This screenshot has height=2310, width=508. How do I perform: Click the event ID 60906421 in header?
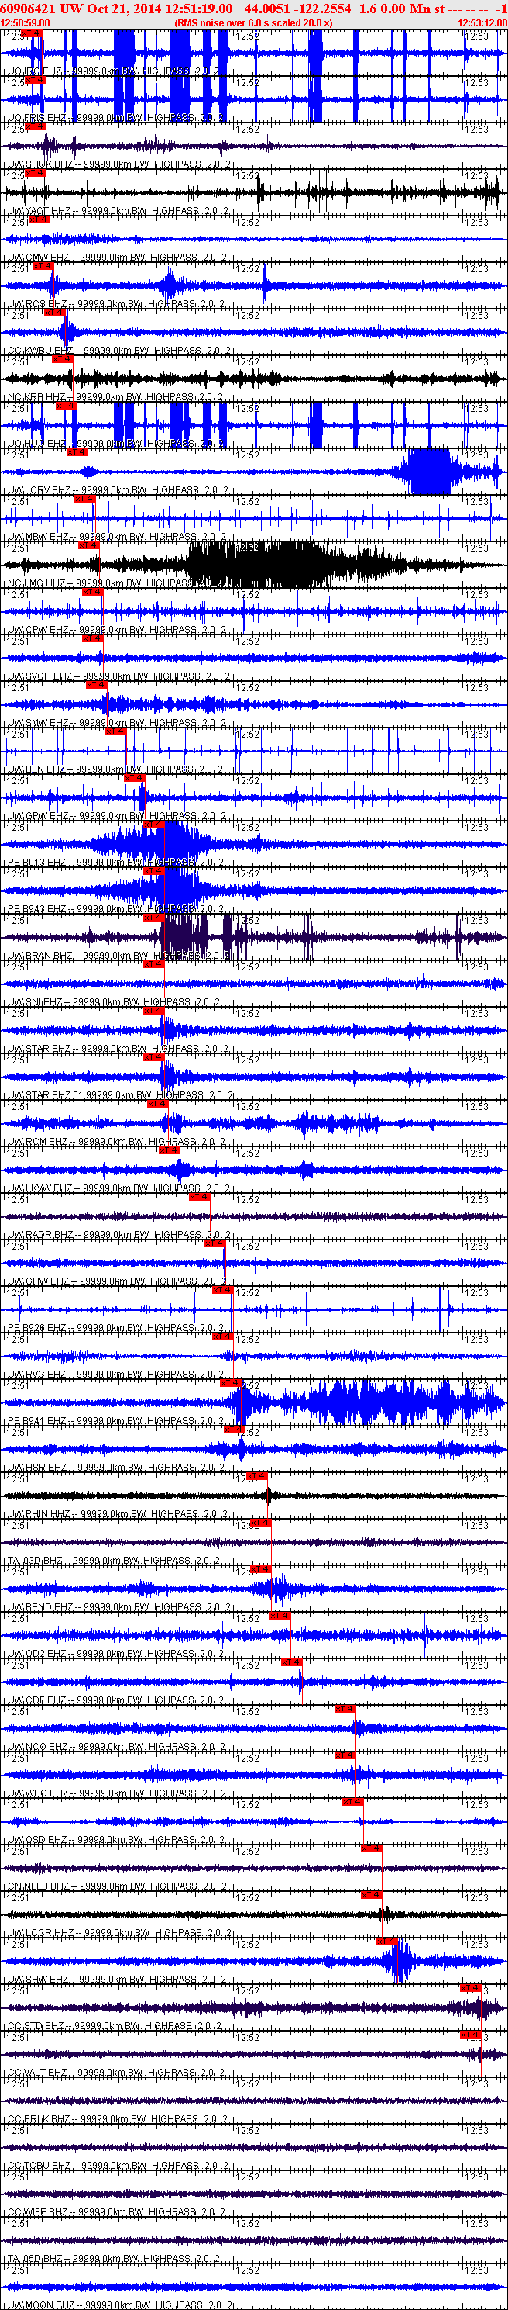pos(28,8)
